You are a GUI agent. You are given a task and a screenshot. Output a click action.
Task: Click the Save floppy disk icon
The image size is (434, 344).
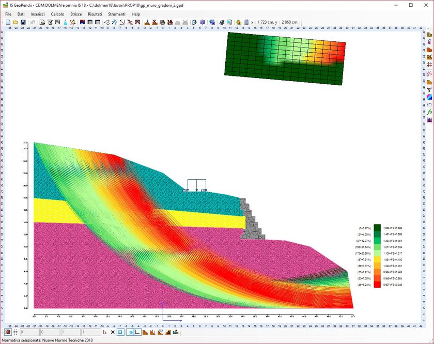pyautogui.click(x=23, y=22)
